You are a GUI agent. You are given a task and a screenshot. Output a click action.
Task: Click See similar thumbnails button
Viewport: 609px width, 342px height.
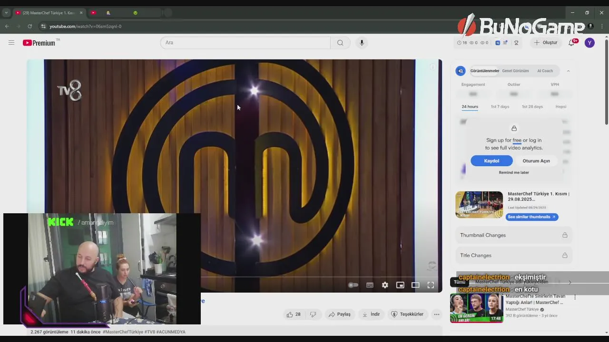pos(531,217)
